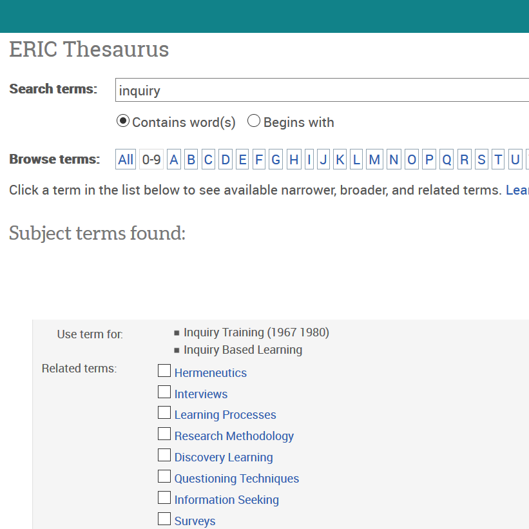Image resolution: width=529 pixels, height=529 pixels.
Task: Enable the Research Methodology checkbox
Action: click(x=164, y=434)
